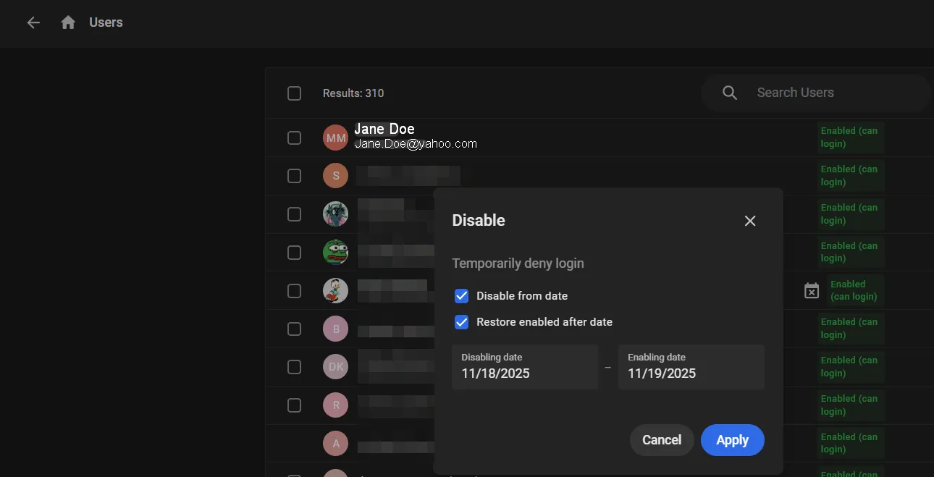Viewport: 934px width, 477px height.
Task: Go back using the arrow icon
Action: click(33, 22)
